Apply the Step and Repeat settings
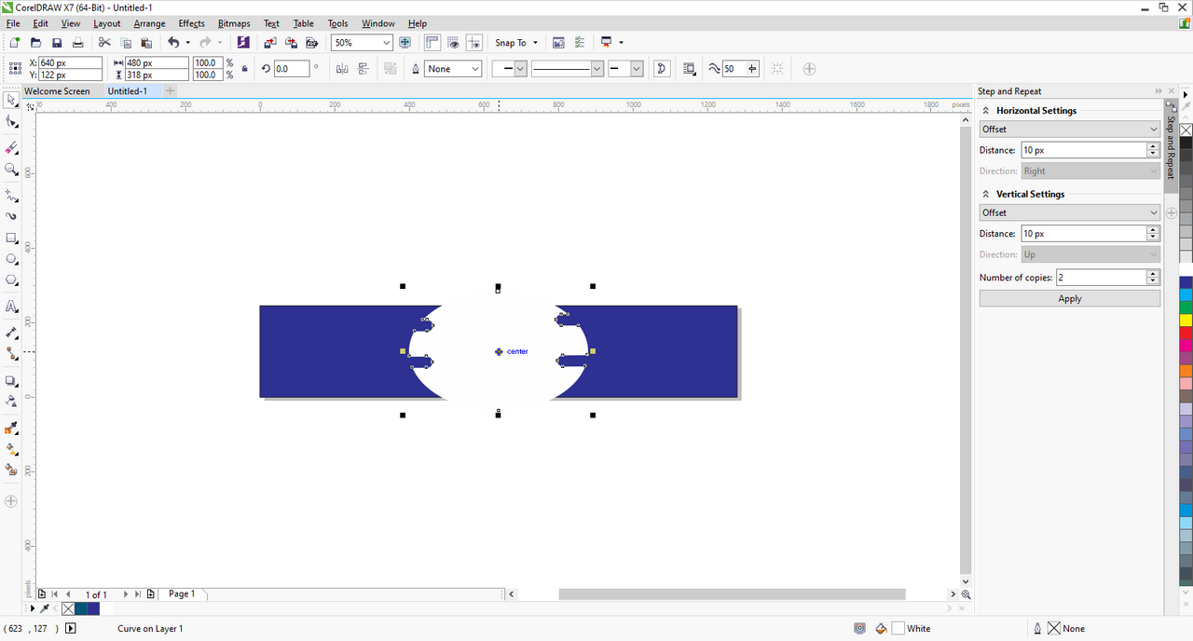 (1070, 299)
